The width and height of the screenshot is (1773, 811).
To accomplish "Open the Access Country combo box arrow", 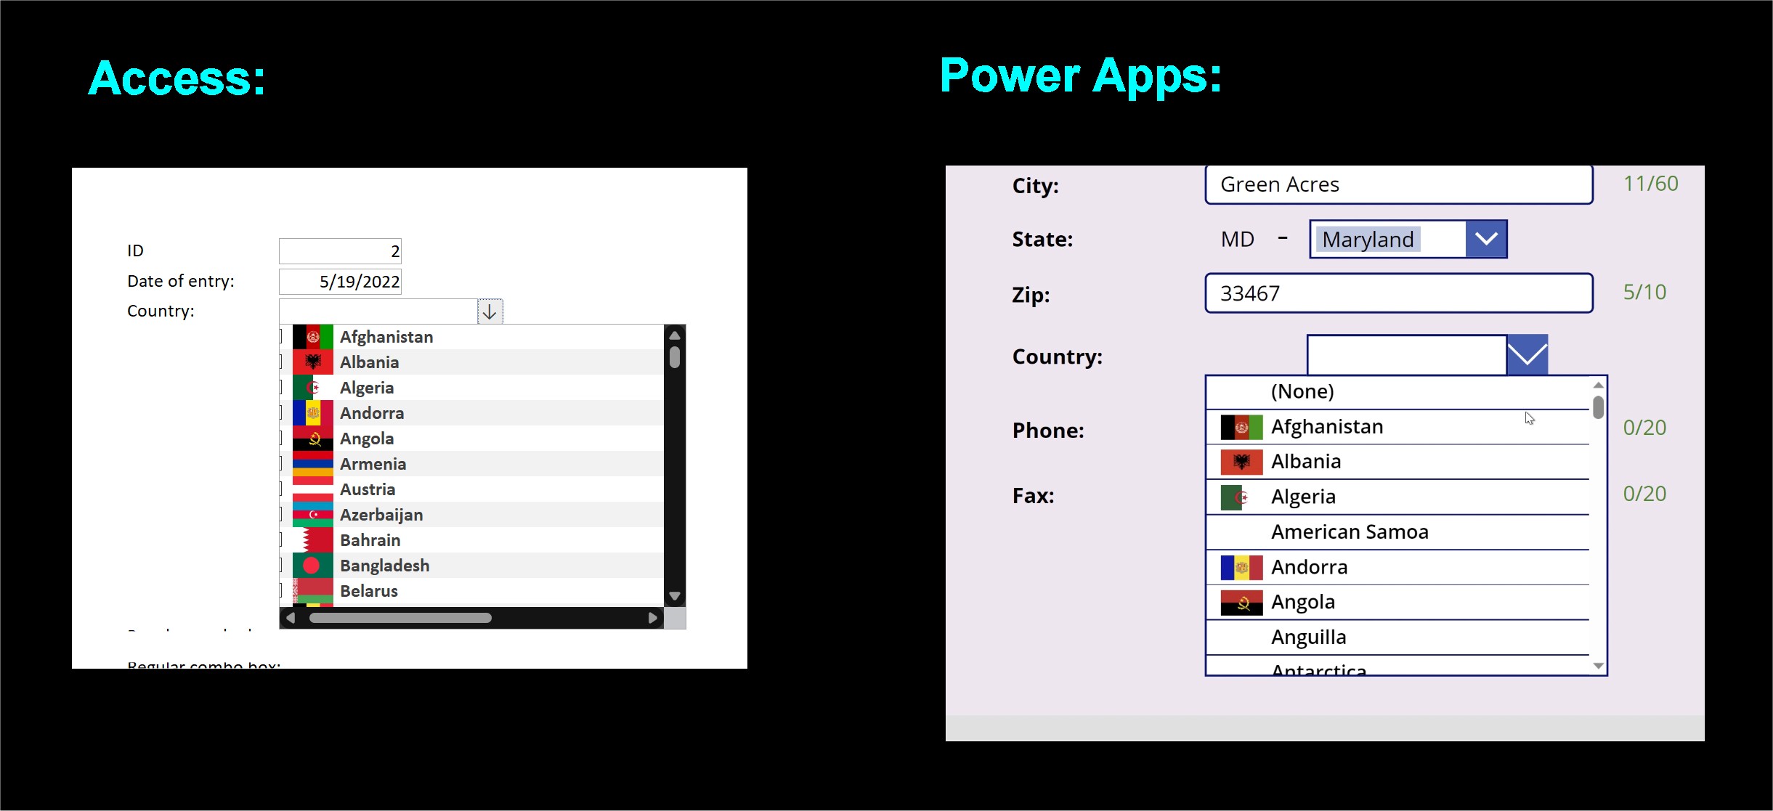I will 490,311.
